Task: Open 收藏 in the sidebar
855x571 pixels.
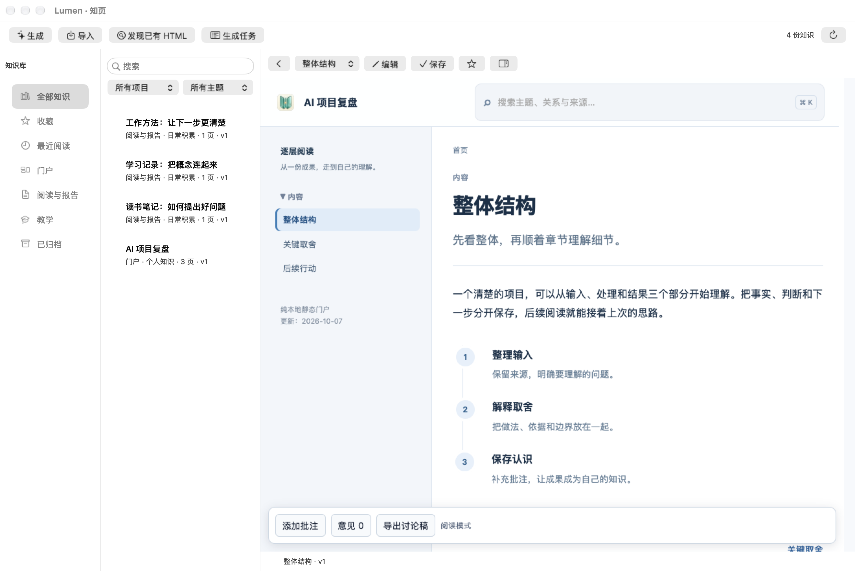Action: 50,121
